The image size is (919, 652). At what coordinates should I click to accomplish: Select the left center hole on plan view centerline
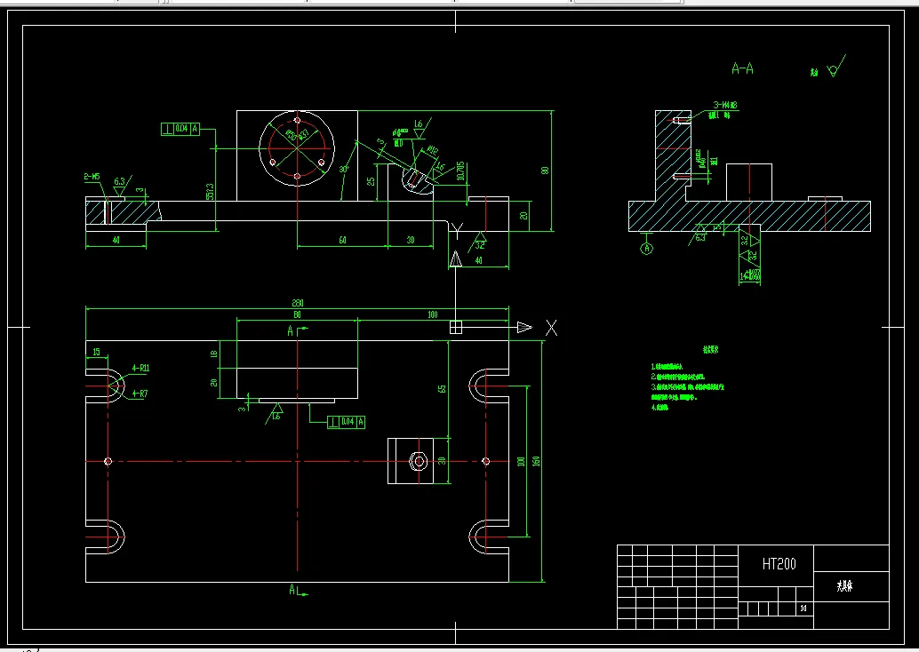click(108, 462)
